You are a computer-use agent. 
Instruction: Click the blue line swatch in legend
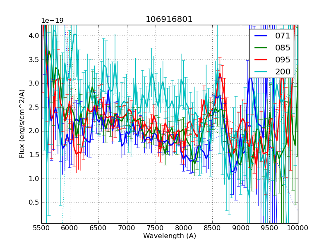261,36
